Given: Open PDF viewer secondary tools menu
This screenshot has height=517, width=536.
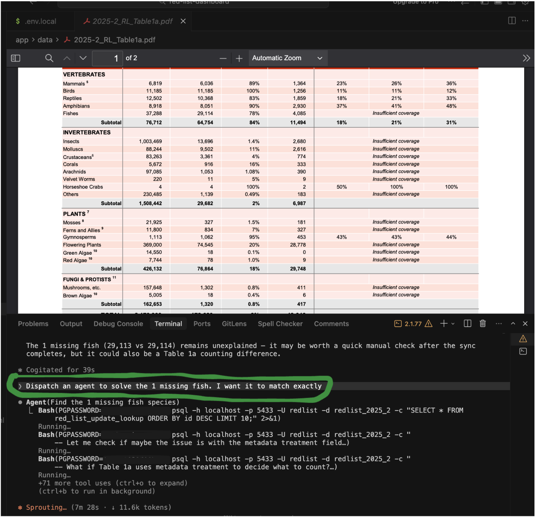Looking at the screenshot, I should (526, 58).
